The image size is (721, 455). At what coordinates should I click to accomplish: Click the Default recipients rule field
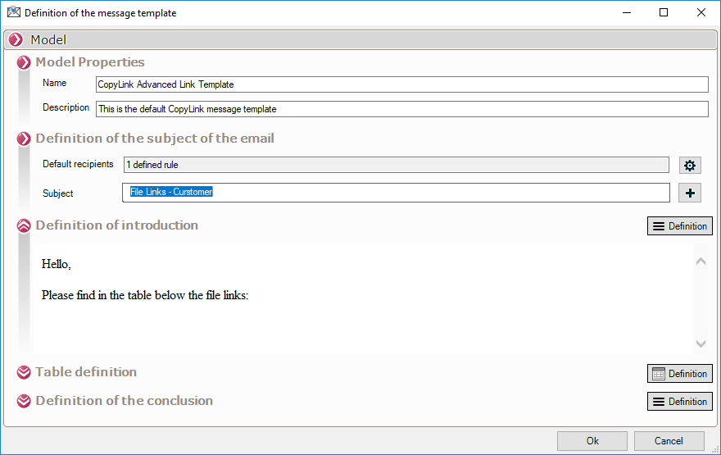point(396,165)
